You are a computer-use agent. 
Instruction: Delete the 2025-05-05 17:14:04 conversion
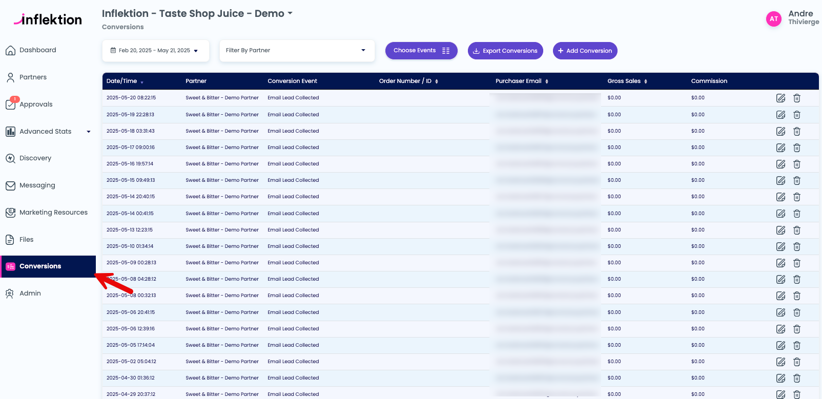(x=797, y=346)
